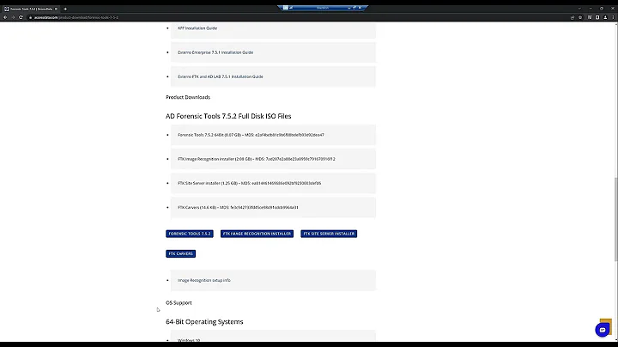The width and height of the screenshot is (618, 347).
Task: Click the browser forward arrow
Action: click(13, 17)
